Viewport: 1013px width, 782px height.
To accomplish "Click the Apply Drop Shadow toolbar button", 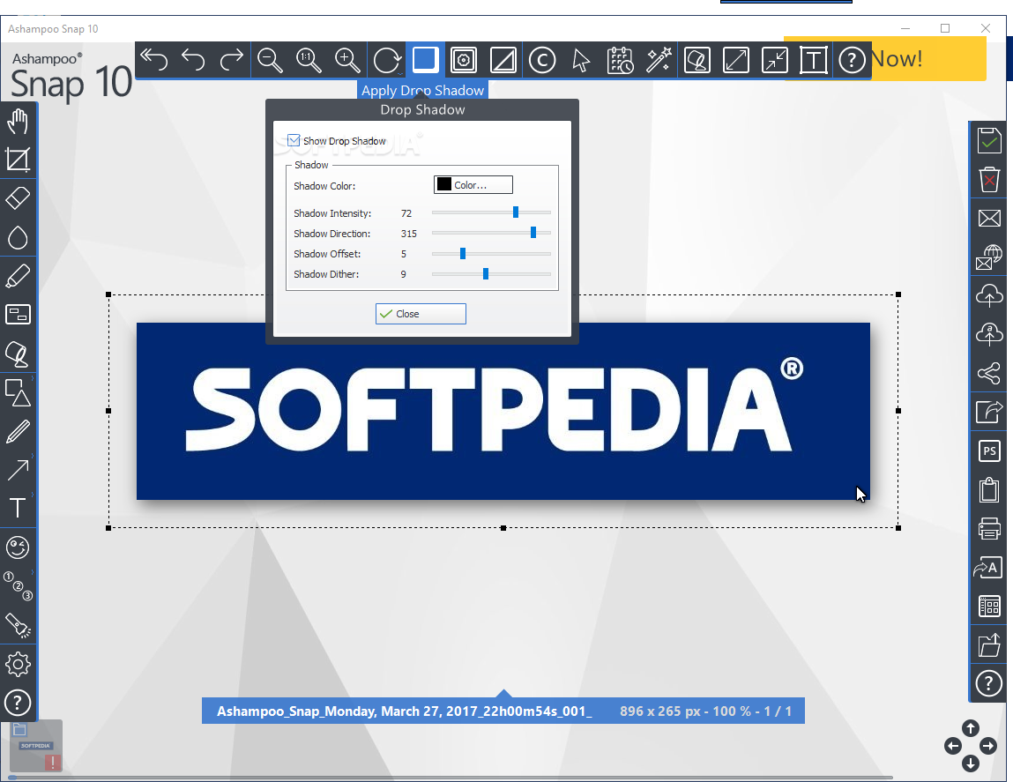I will pyautogui.click(x=425, y=59).
